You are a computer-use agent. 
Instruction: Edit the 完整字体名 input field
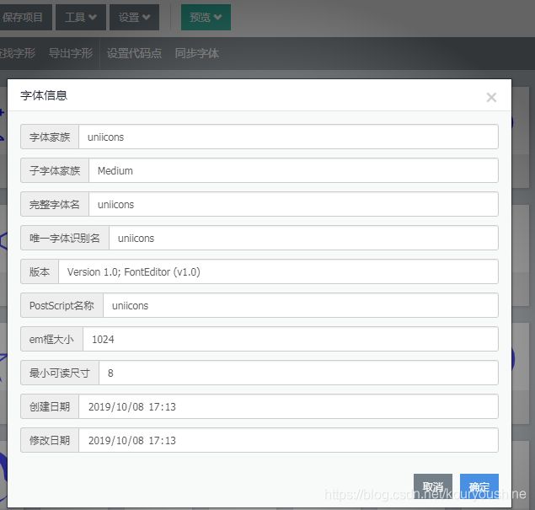pos(293,204)
